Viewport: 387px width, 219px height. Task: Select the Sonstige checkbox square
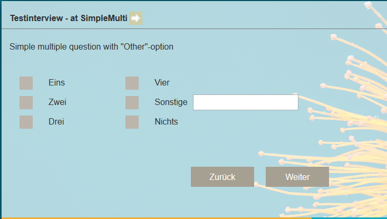(132, 102)
